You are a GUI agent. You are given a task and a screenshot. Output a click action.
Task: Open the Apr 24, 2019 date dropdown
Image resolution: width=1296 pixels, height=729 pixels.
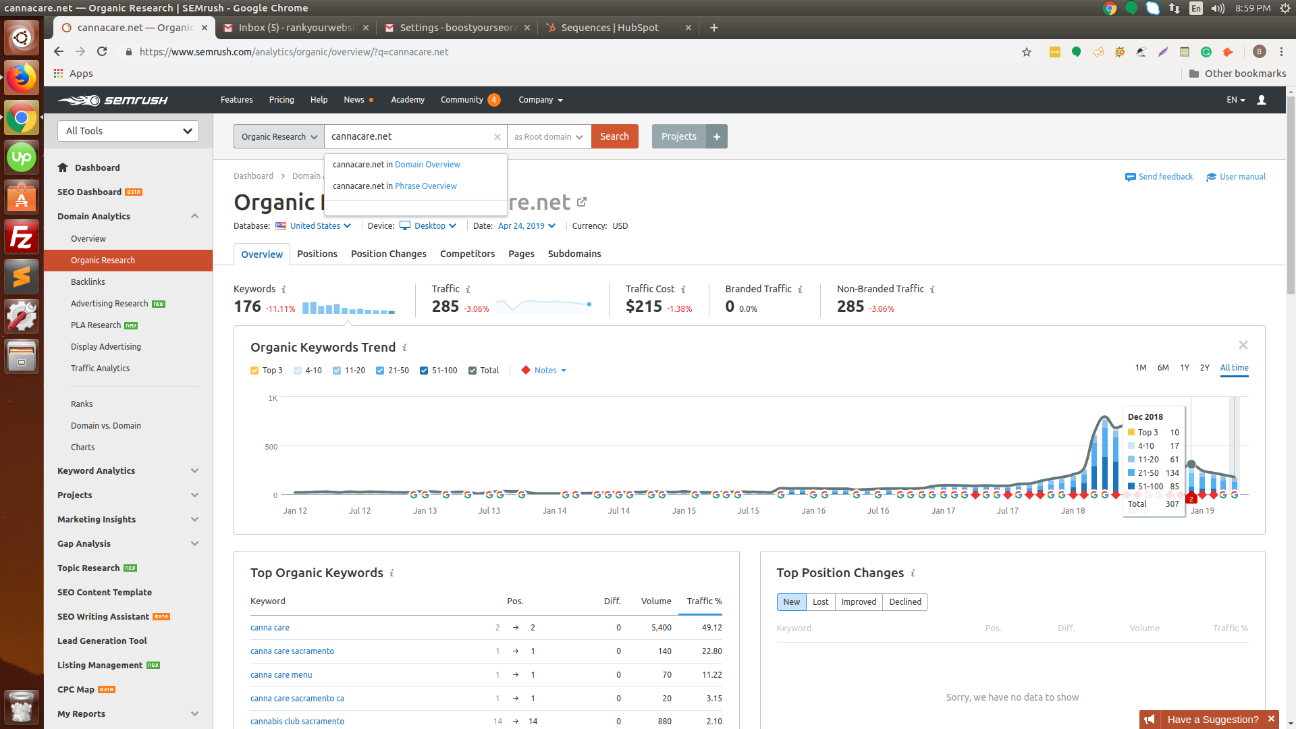pyautogui.click(x=526, y=226)
